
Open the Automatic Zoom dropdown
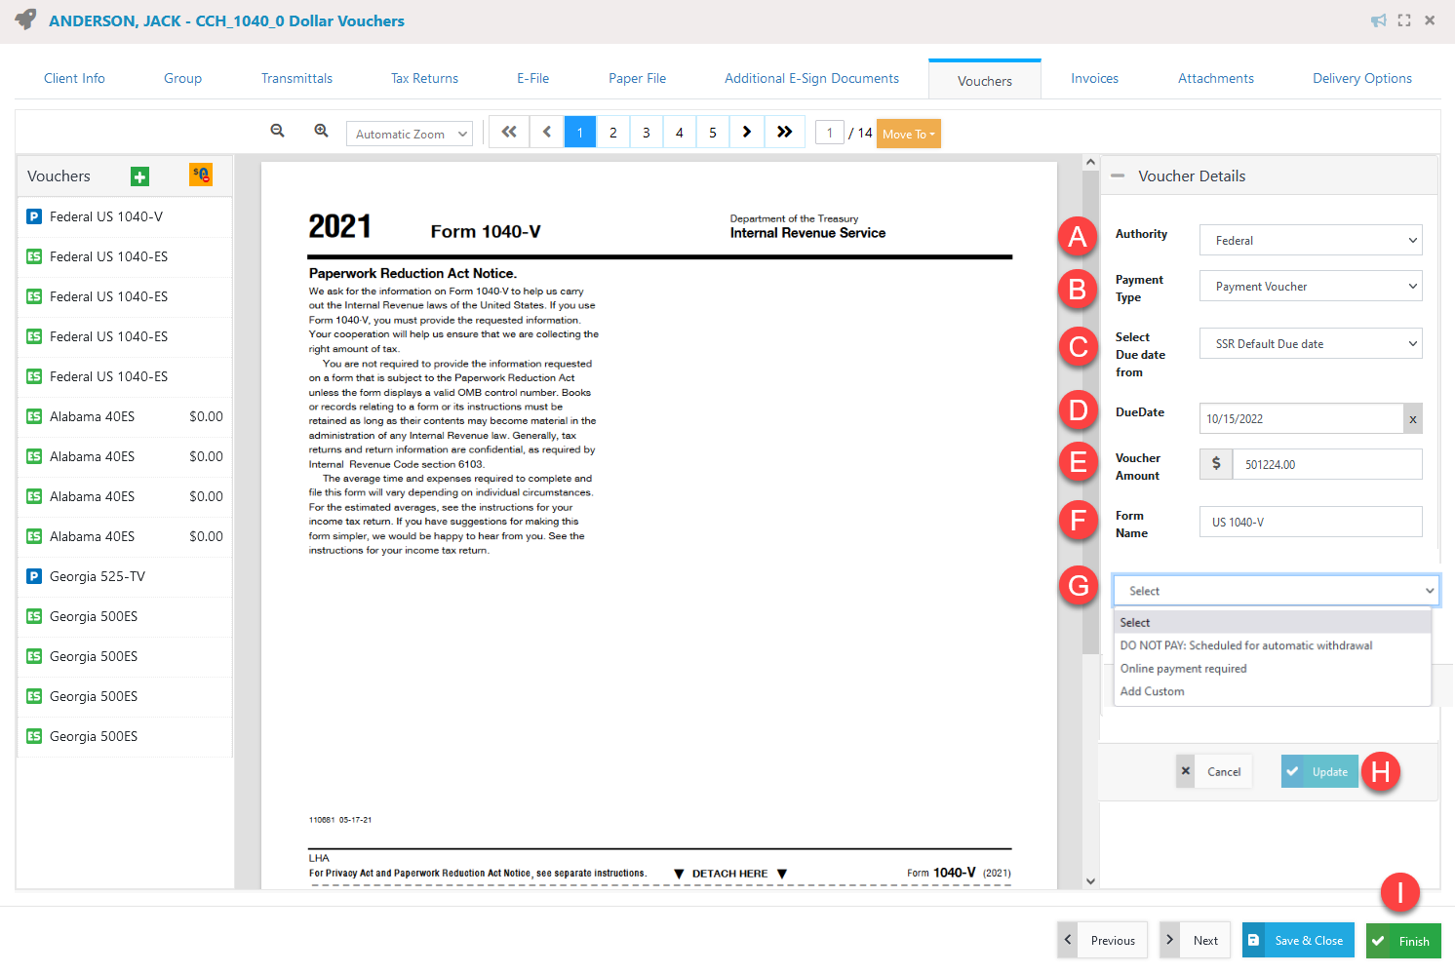409,133
